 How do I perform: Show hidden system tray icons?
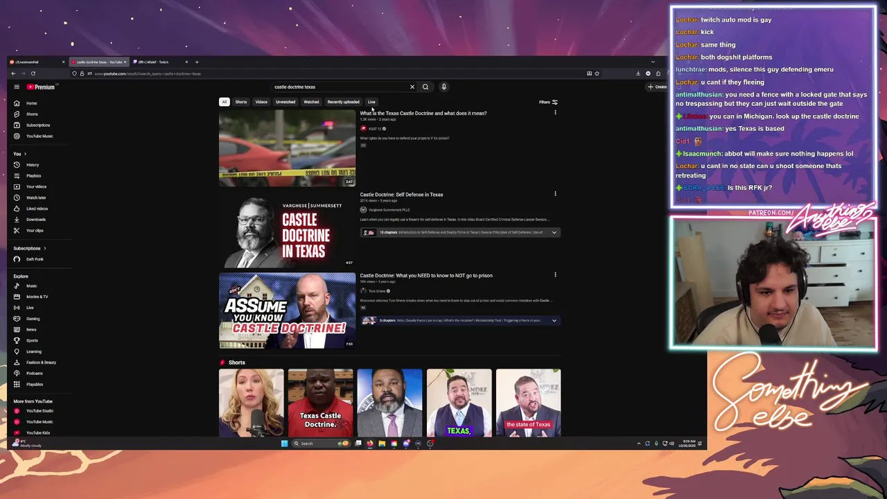[x=639, y=444]
